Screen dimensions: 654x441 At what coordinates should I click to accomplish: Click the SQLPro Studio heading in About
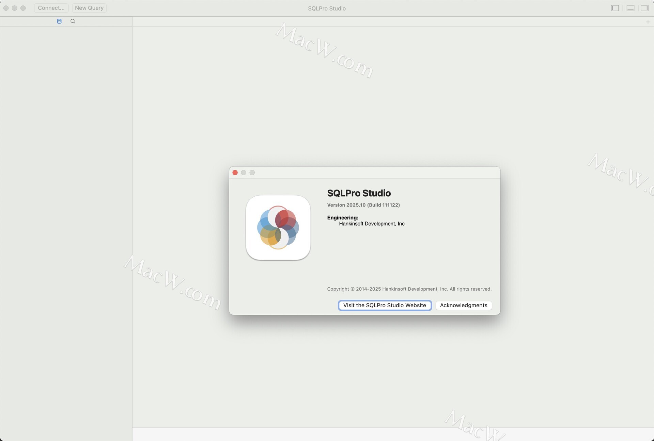tap(359, 193)
